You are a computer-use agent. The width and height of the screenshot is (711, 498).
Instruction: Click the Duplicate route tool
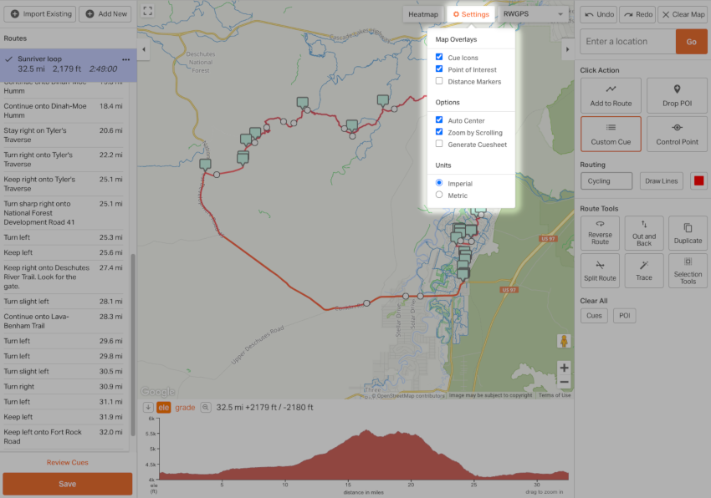click(688, 233)
